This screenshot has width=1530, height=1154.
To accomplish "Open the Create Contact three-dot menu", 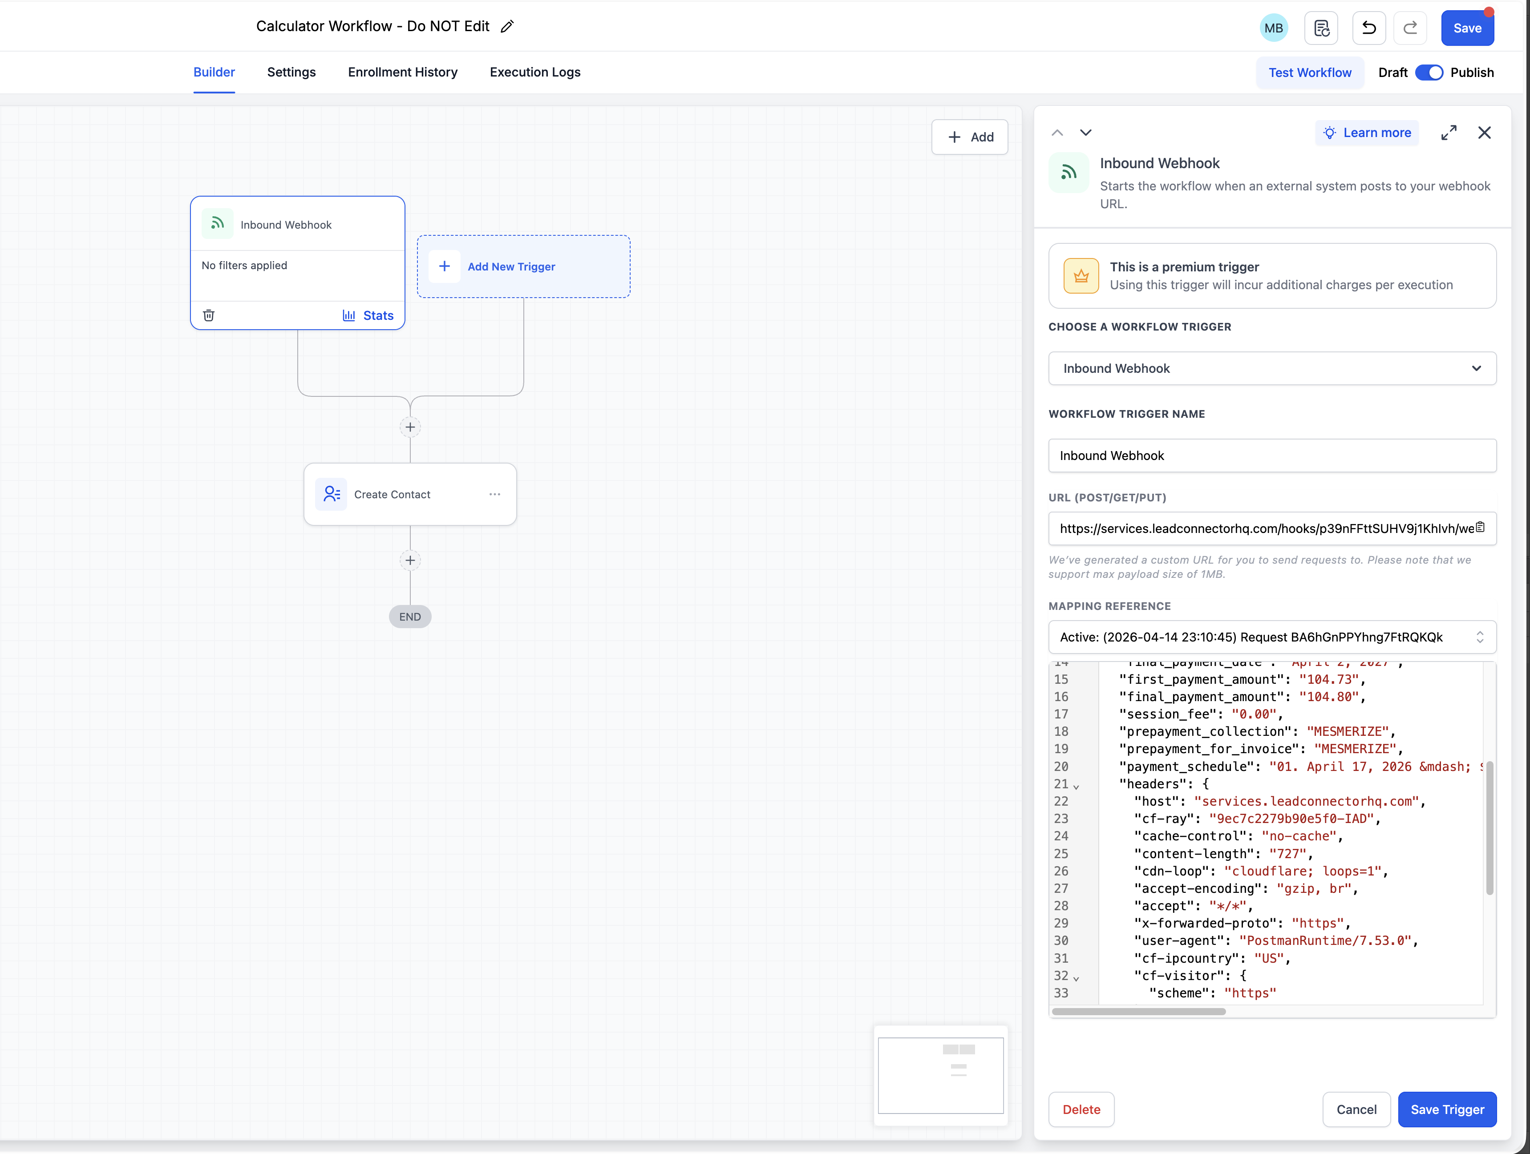I will point(494,494).
